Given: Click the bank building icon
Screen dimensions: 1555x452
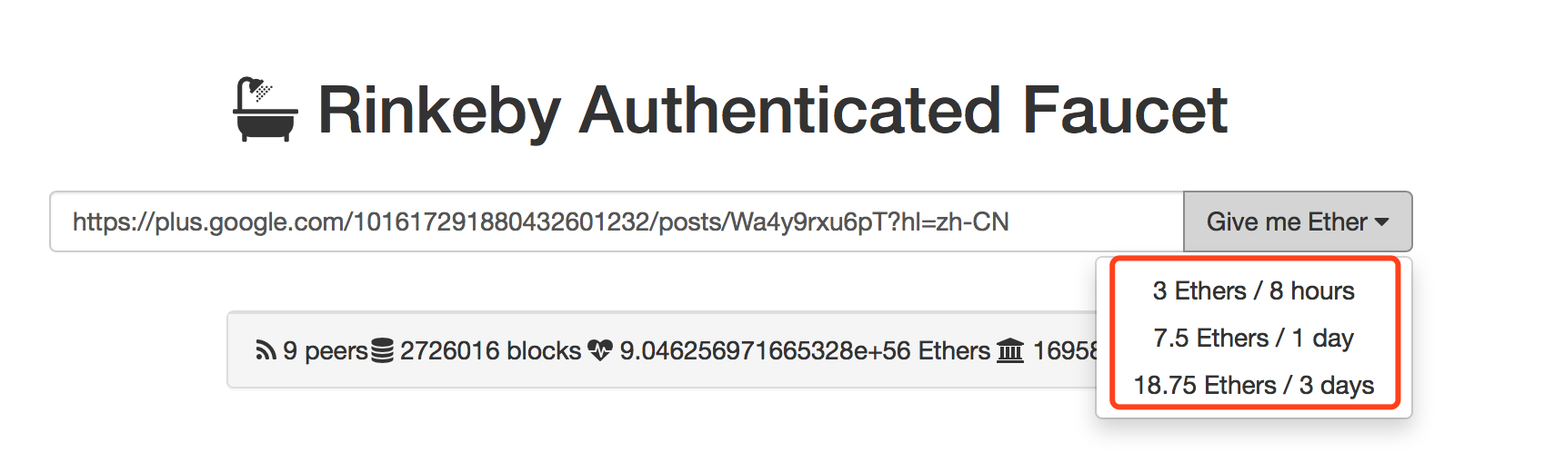Looking at the screenshot, I should [x=1010, y=350].
